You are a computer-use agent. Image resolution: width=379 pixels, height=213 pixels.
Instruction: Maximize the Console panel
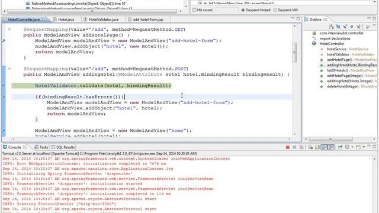click(374, 146)
